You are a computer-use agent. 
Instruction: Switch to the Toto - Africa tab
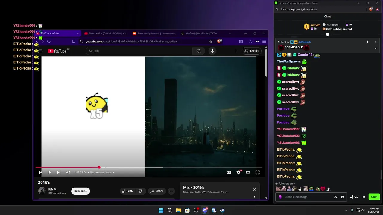(x=105, y=33)
